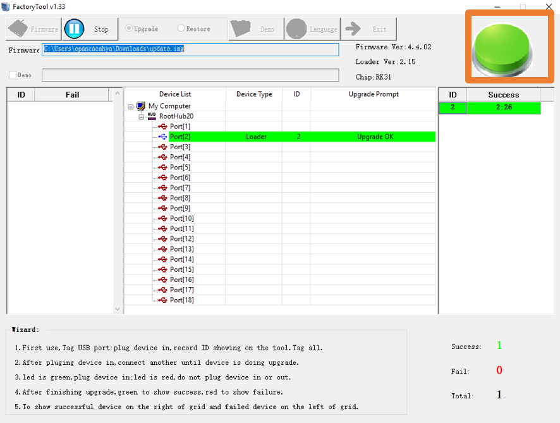560x423 pixels.
Task: Select the Port[2] label text
Action: pyautogui.click(x=180, y=137)
